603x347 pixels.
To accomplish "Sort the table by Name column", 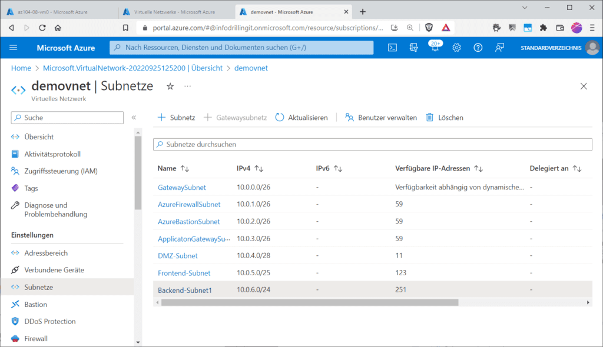I will coord(173,168).
